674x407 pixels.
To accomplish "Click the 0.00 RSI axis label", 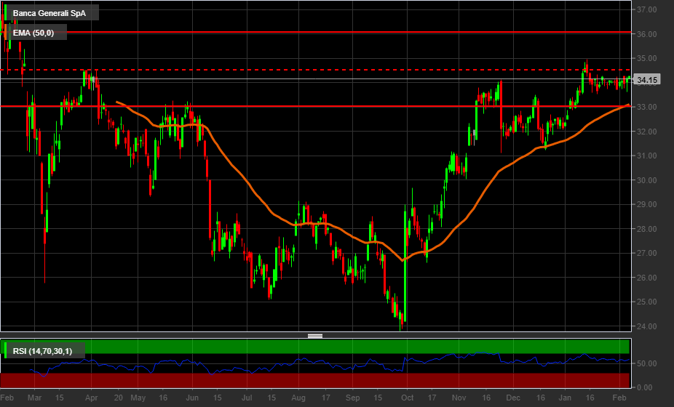I will (x=644, y=387).
